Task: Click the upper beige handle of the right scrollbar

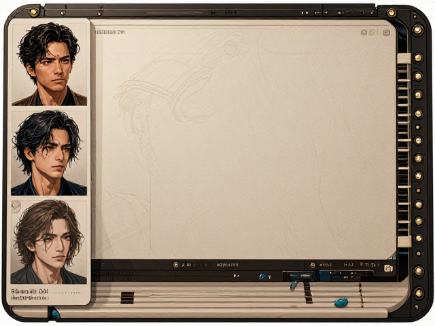Action: [x=404, y=58]
